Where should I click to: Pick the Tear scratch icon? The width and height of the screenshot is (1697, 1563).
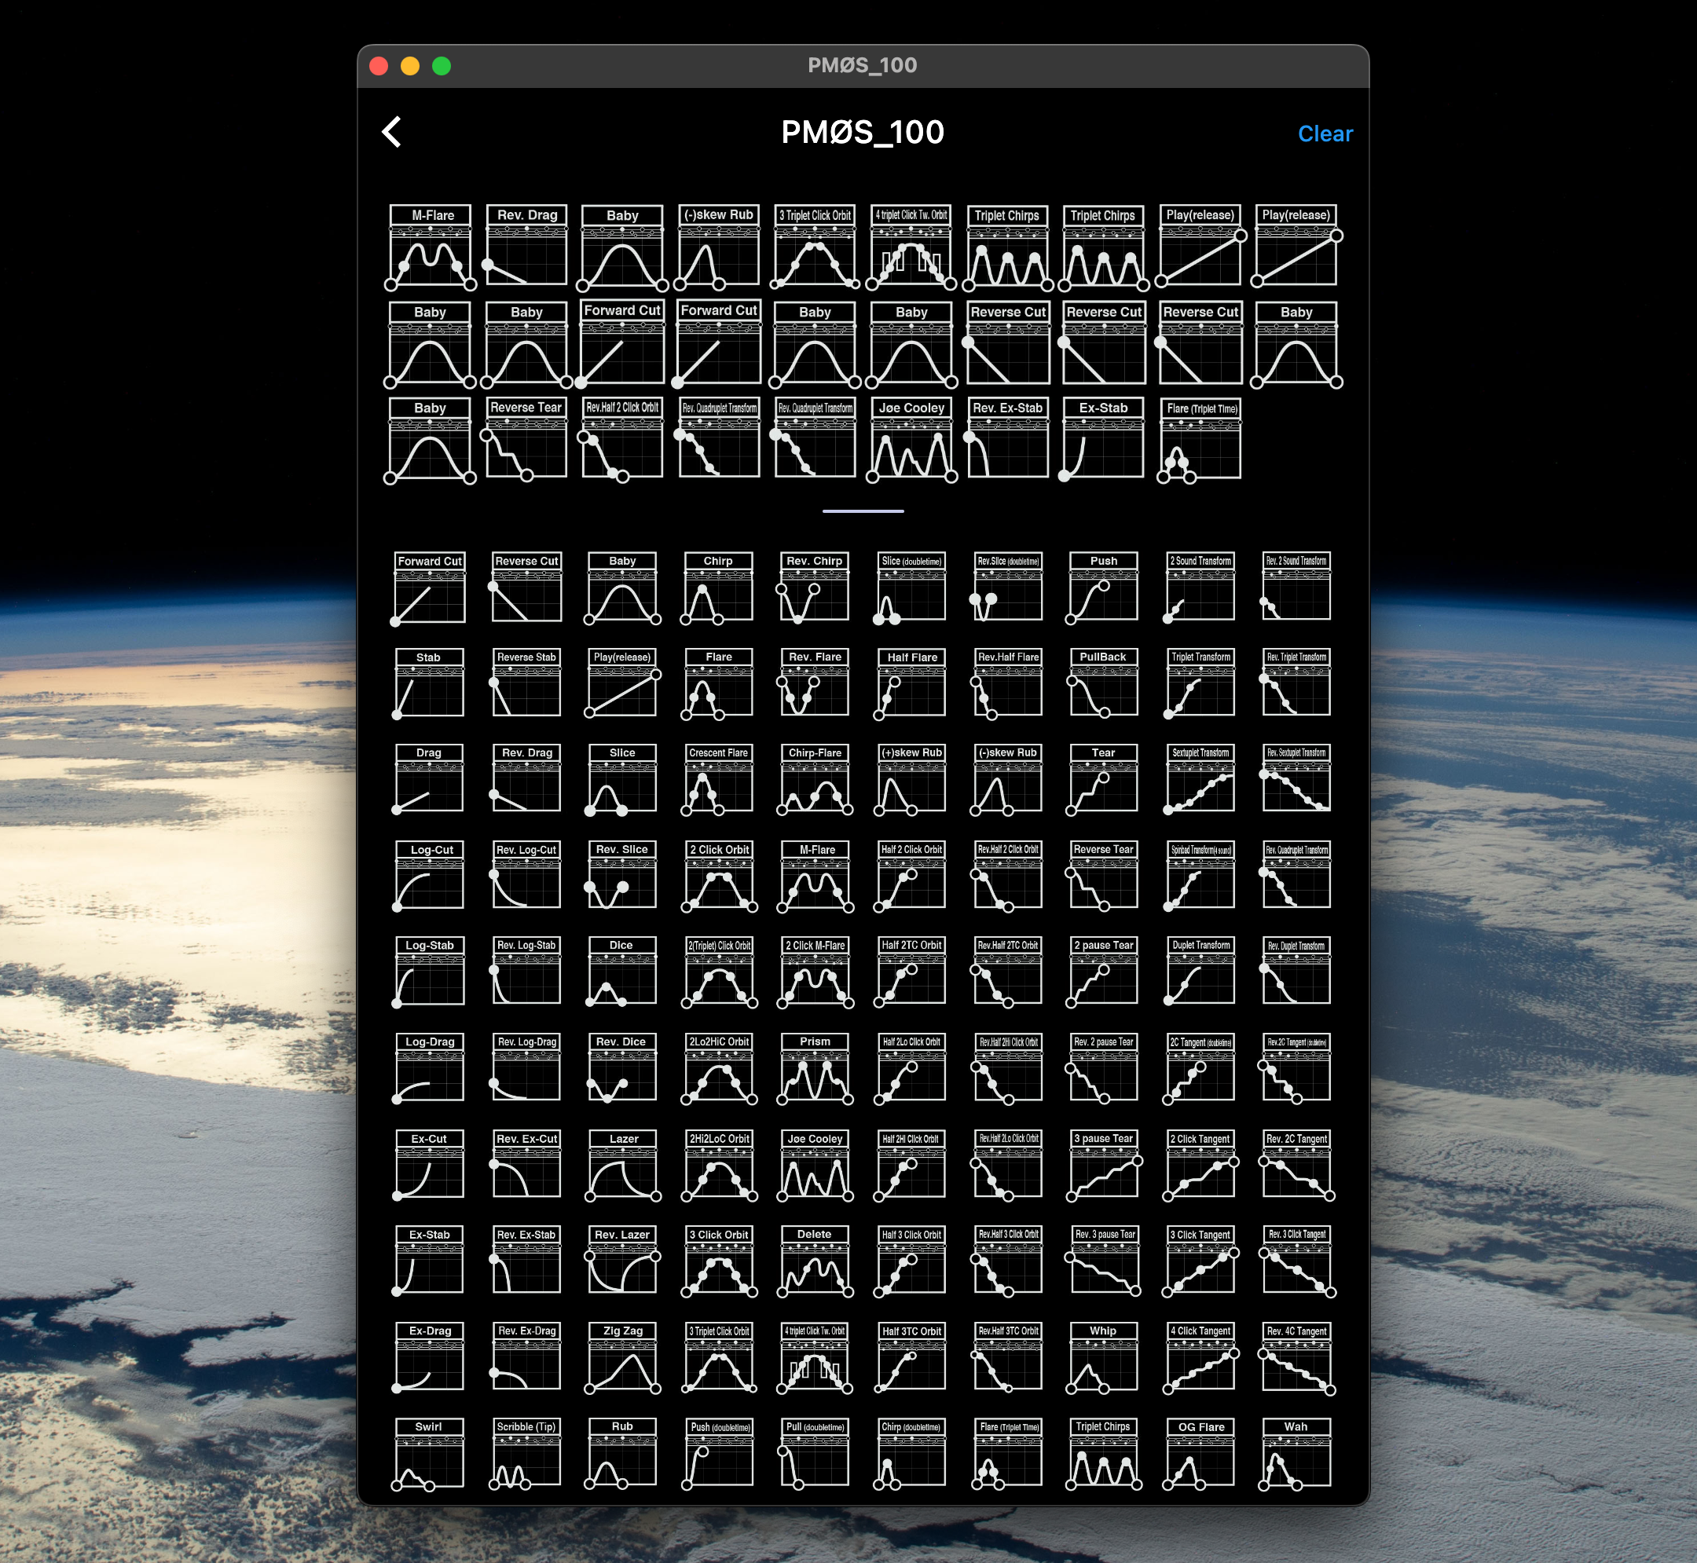pyautogui.click(x=1103, y=780)
